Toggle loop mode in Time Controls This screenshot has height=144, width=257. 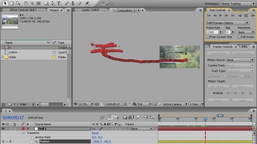coord(246,16)
